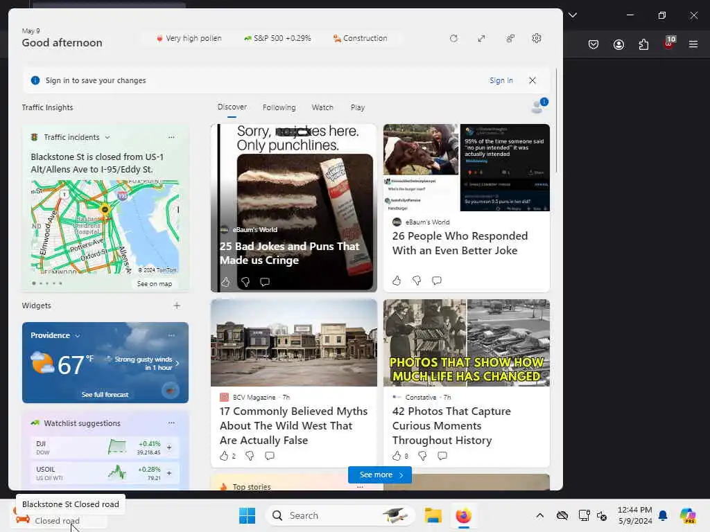Comment on Wild West Myths article
The image size is (710, 532).
[270, 456]
